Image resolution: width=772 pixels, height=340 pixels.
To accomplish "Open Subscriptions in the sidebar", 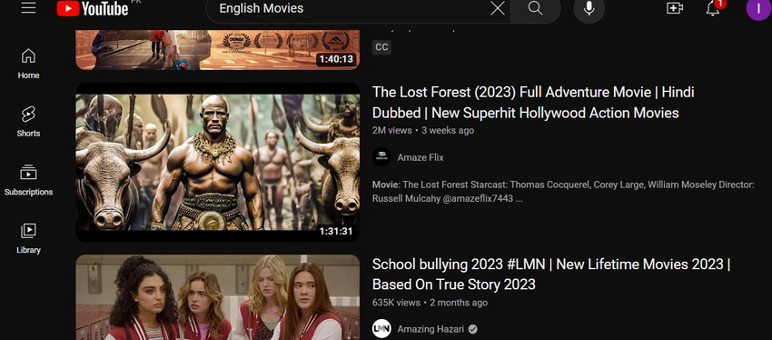I will [28, 180].
